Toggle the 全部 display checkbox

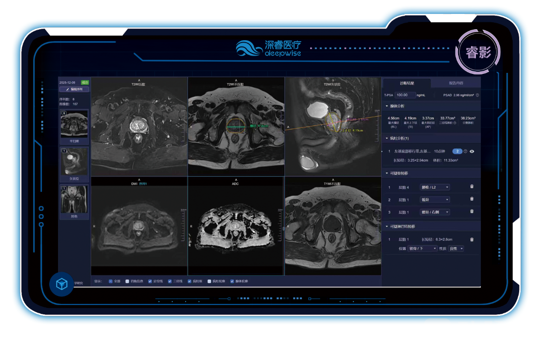coord(110,281)
